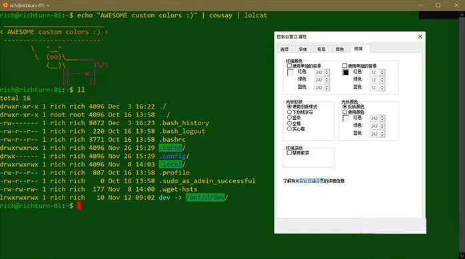Click the "ll" command text
Image resolution: width=465 pixels, height=259 pixels.
pyautogui.click(x=81, y=90)
